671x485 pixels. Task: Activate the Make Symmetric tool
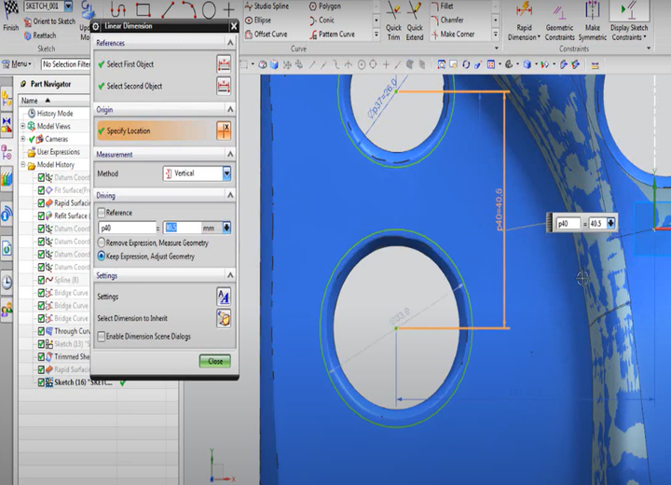[593, 21]
